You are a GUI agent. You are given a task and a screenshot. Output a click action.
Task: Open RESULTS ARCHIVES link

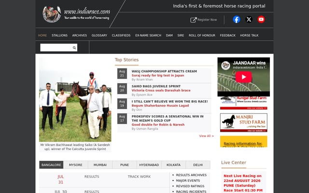pyautogui.click(x=191, y=175)
